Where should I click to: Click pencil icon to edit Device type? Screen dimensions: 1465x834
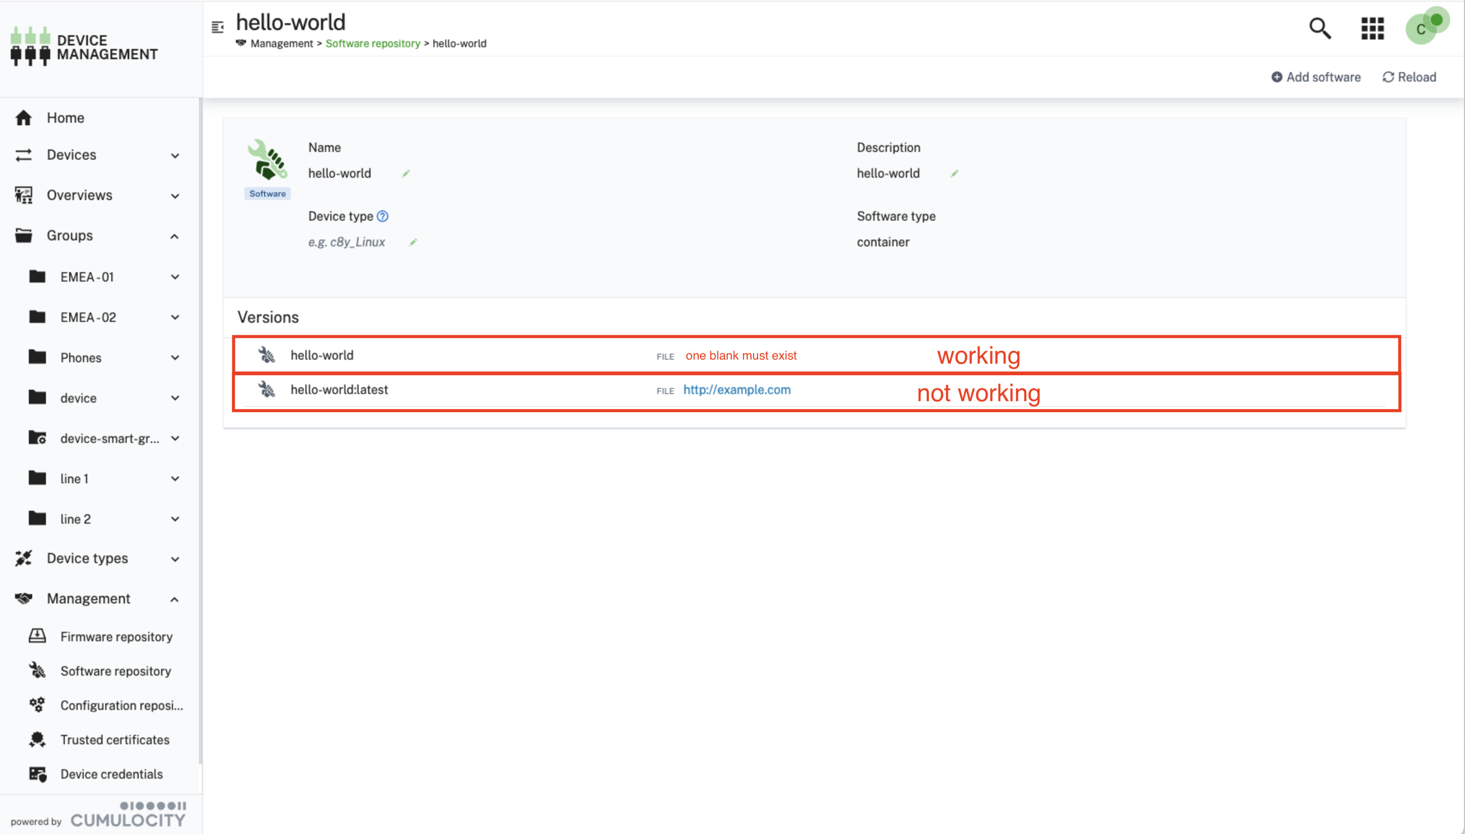(413, 242)
